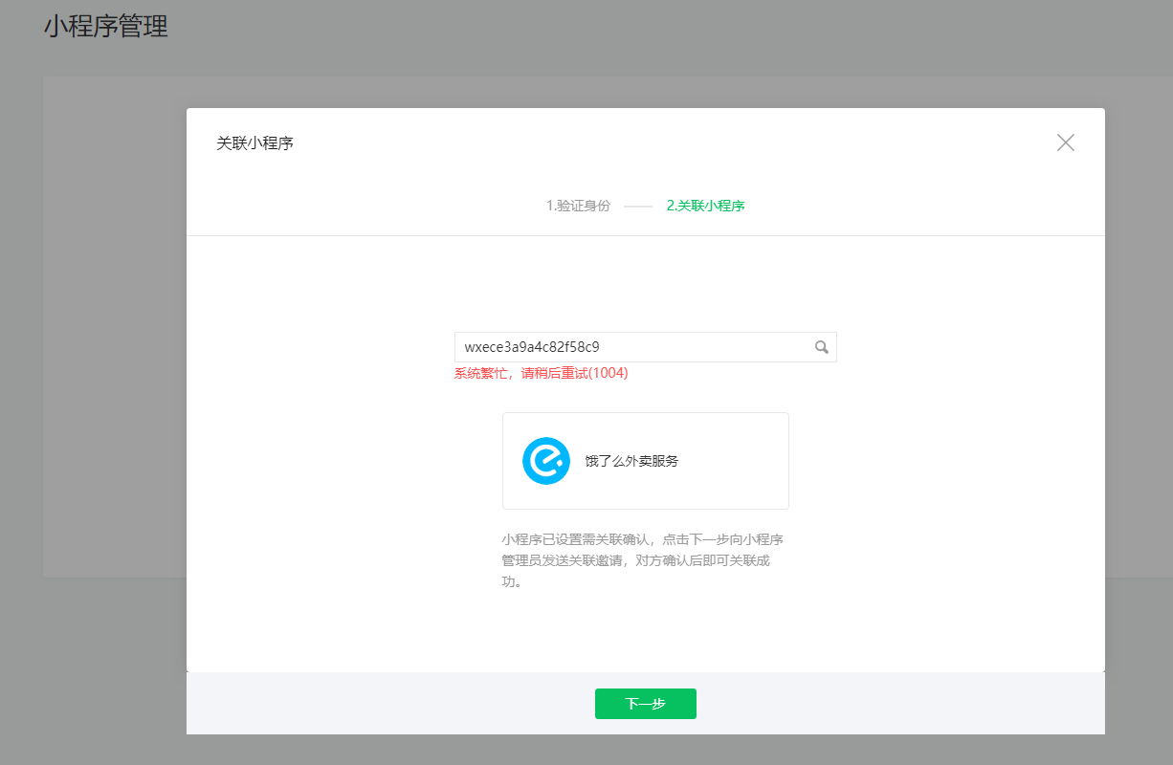This screenshot has width=1173, height=765.
Task: Select the 饿了么外卖服务 mini program name
Action: coord(631,461)
